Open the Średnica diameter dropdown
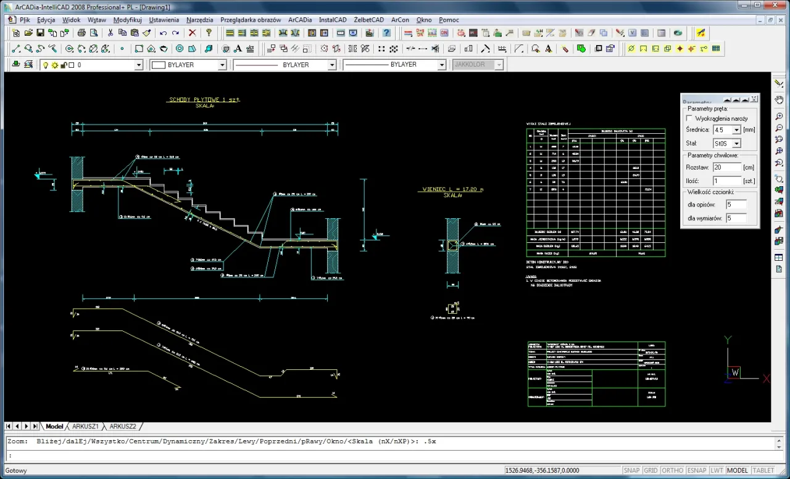The width and height of the screenshot is (790, 479). pos(736,130)
